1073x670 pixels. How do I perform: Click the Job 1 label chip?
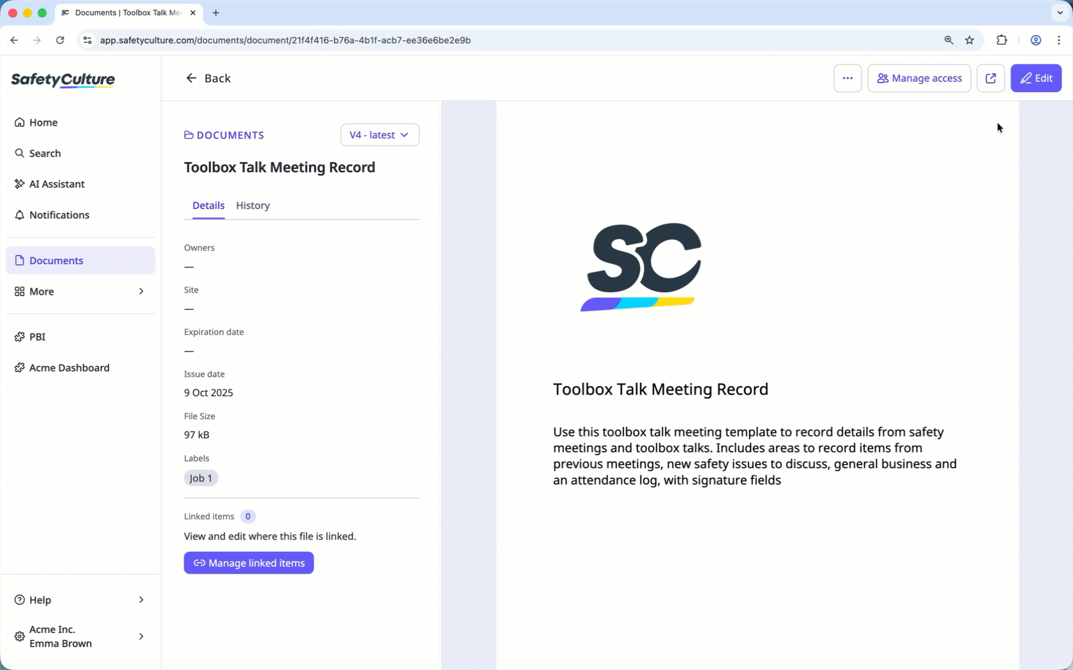pyautogui.click(x=201, y=478)
